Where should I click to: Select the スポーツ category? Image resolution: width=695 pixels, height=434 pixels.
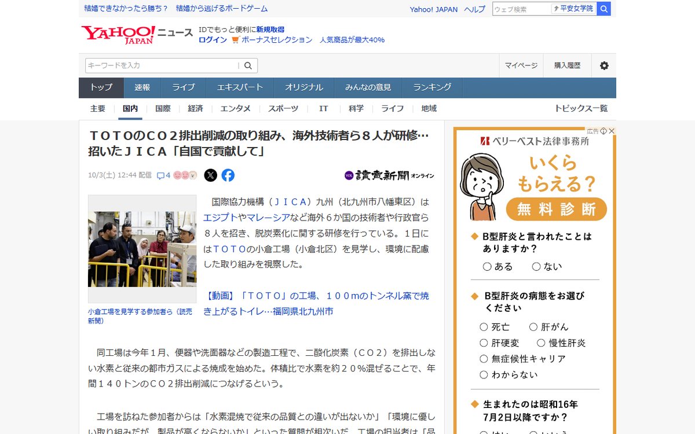coord(283,109)
